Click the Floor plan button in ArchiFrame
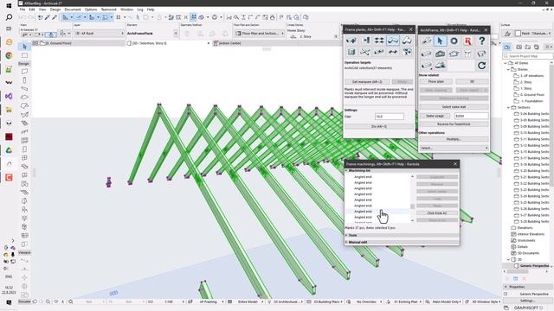The height and width of the screenshot is (311, 554). click(435, 81)
